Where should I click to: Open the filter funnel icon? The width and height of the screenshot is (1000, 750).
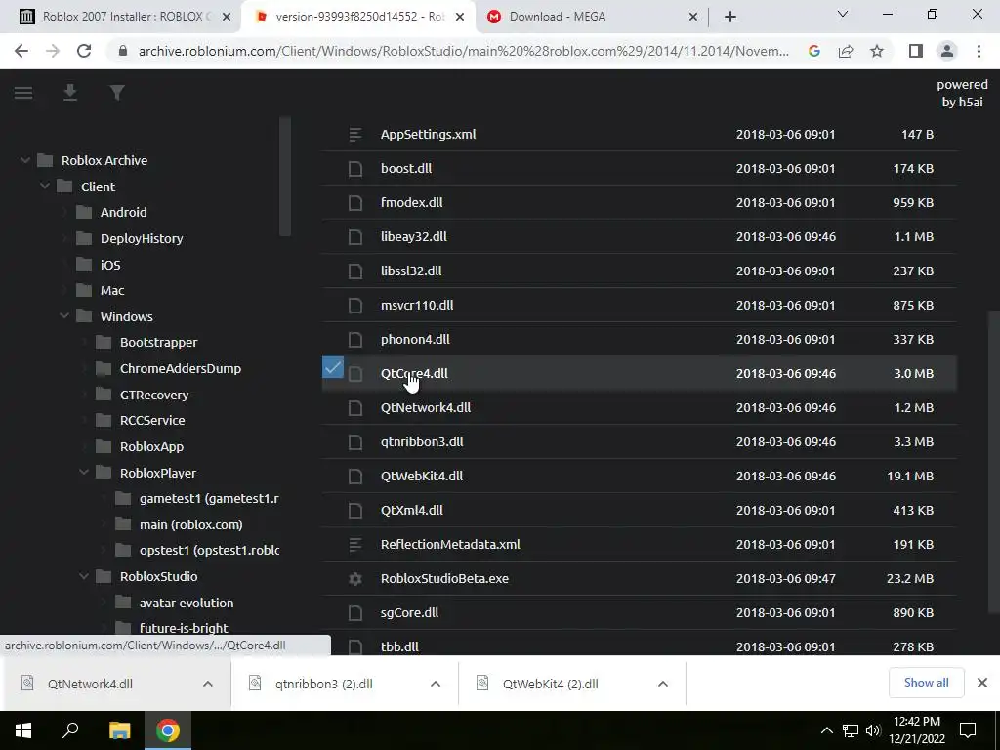point(117,93)
